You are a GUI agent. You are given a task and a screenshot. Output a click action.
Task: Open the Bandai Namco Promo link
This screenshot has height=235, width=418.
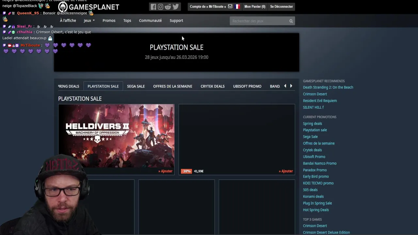(319, 164)
